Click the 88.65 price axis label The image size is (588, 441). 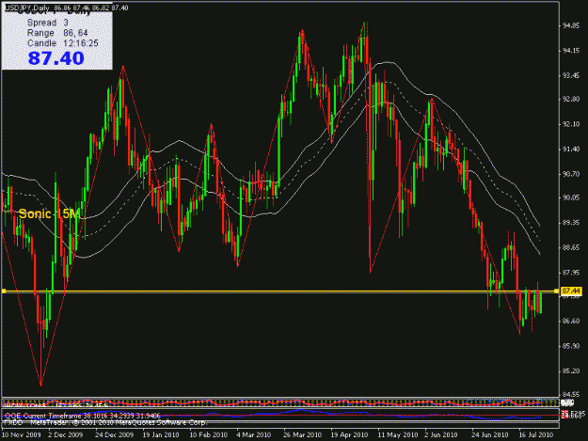tap(571, 247)
